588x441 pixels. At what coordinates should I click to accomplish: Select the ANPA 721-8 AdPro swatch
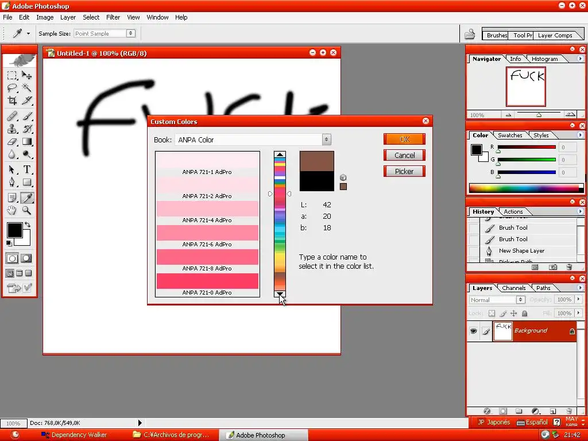pyautogui.click(x=207, y=257)
